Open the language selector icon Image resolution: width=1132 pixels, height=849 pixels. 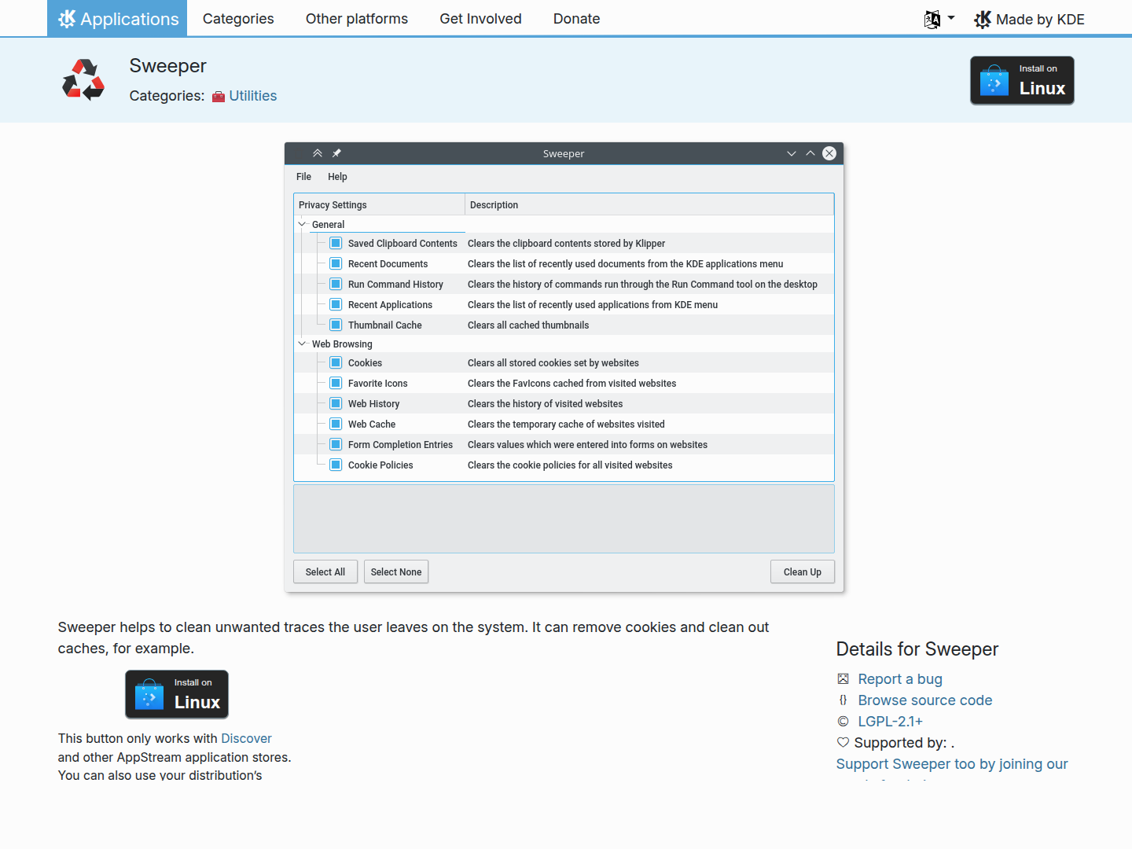932,19
